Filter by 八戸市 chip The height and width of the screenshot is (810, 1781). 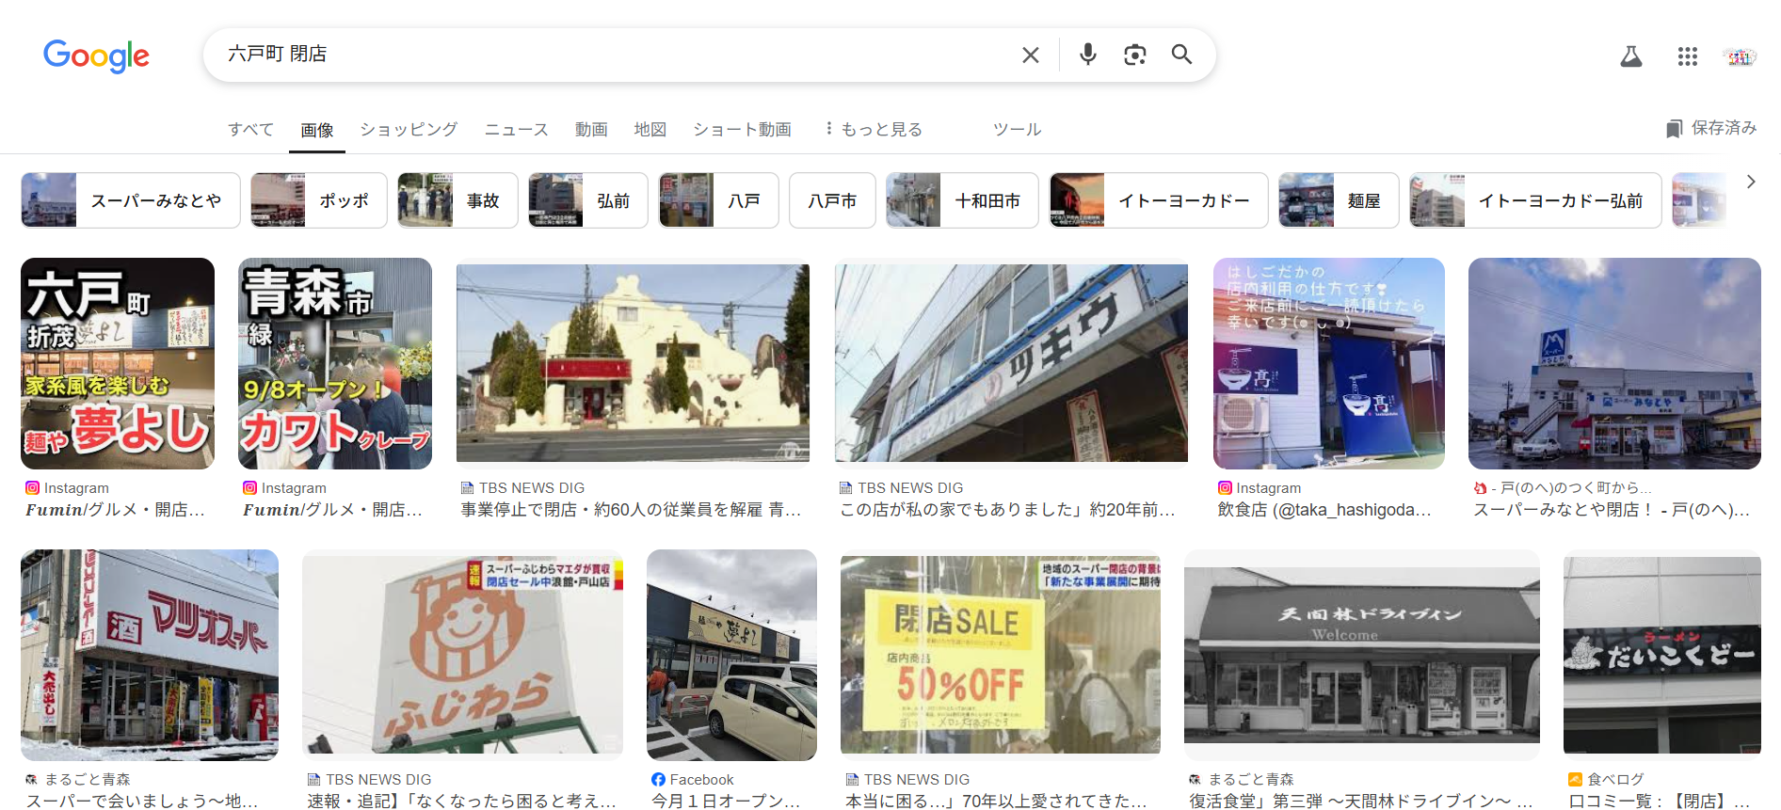(x=832, y=200)
